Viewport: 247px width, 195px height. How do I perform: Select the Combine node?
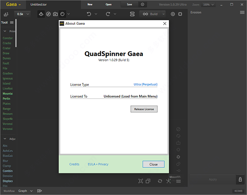(7, 171)
